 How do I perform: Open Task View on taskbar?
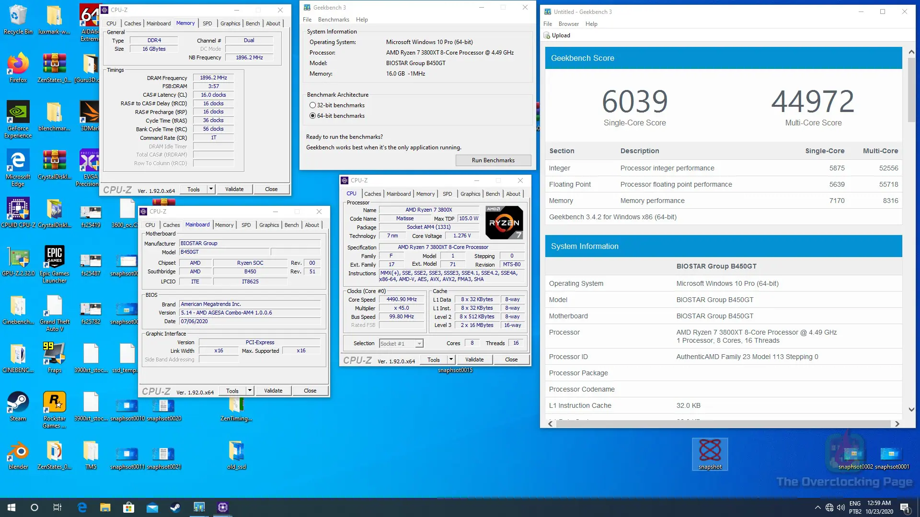[x=57, y=507]
